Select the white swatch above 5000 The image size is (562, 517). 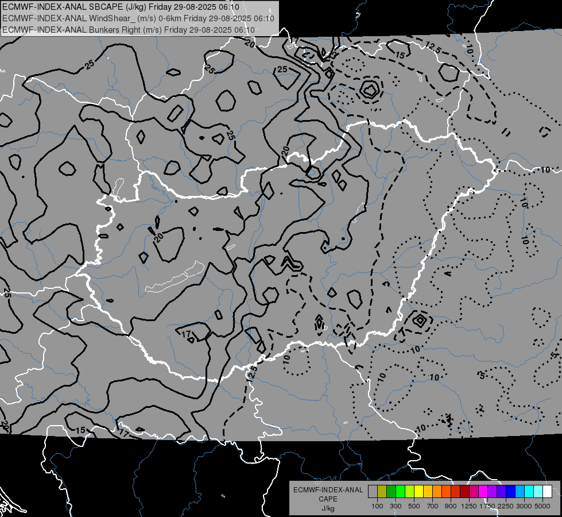tap(547, 492)
